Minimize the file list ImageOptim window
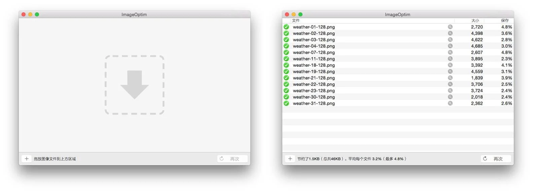The image size is (538, 192). [294, 14]
